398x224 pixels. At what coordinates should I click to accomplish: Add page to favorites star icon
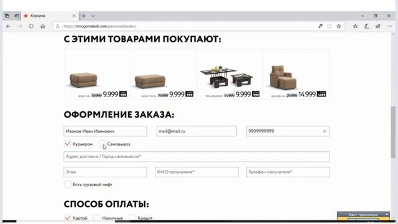pyautogui.click(x=338, y=26)
